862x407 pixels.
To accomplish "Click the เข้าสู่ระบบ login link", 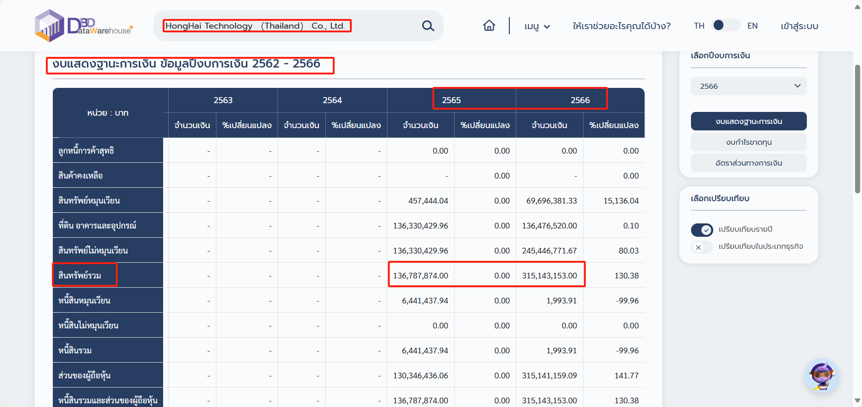I will tap(799, 26).
